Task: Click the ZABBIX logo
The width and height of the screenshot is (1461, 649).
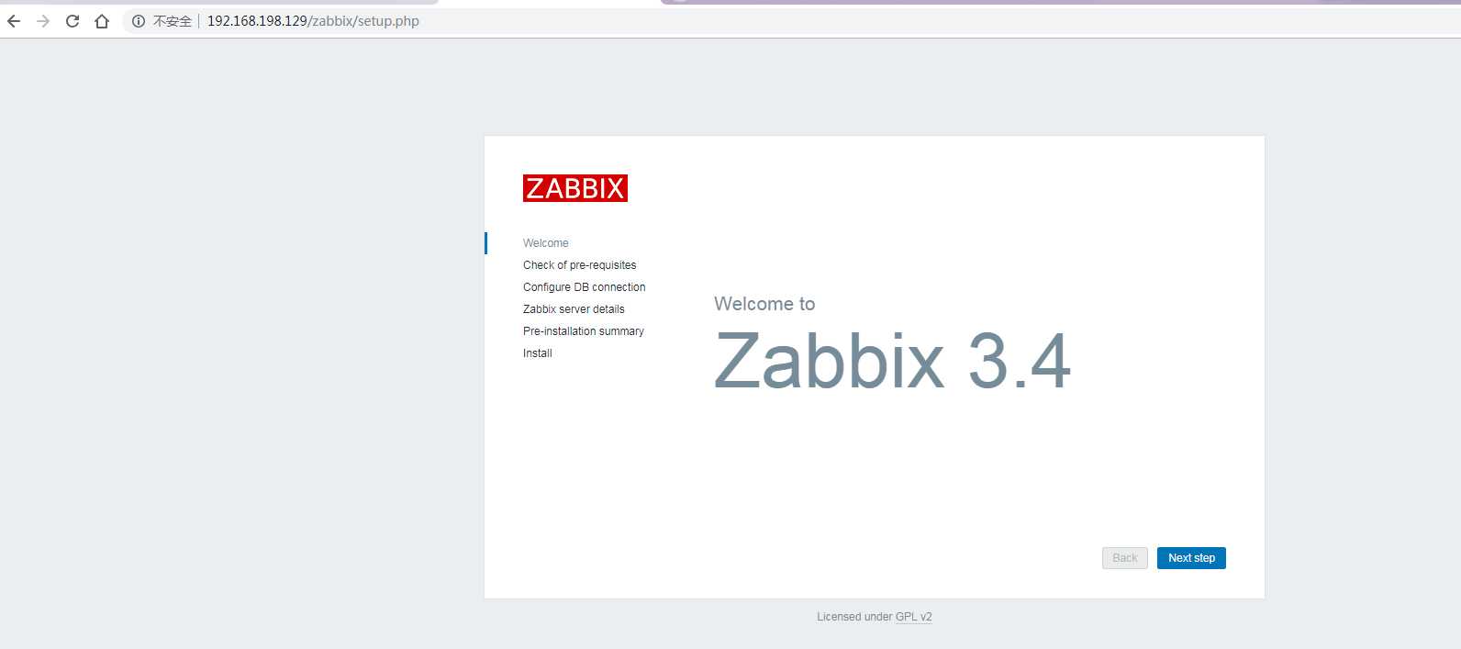Action: 575,188
